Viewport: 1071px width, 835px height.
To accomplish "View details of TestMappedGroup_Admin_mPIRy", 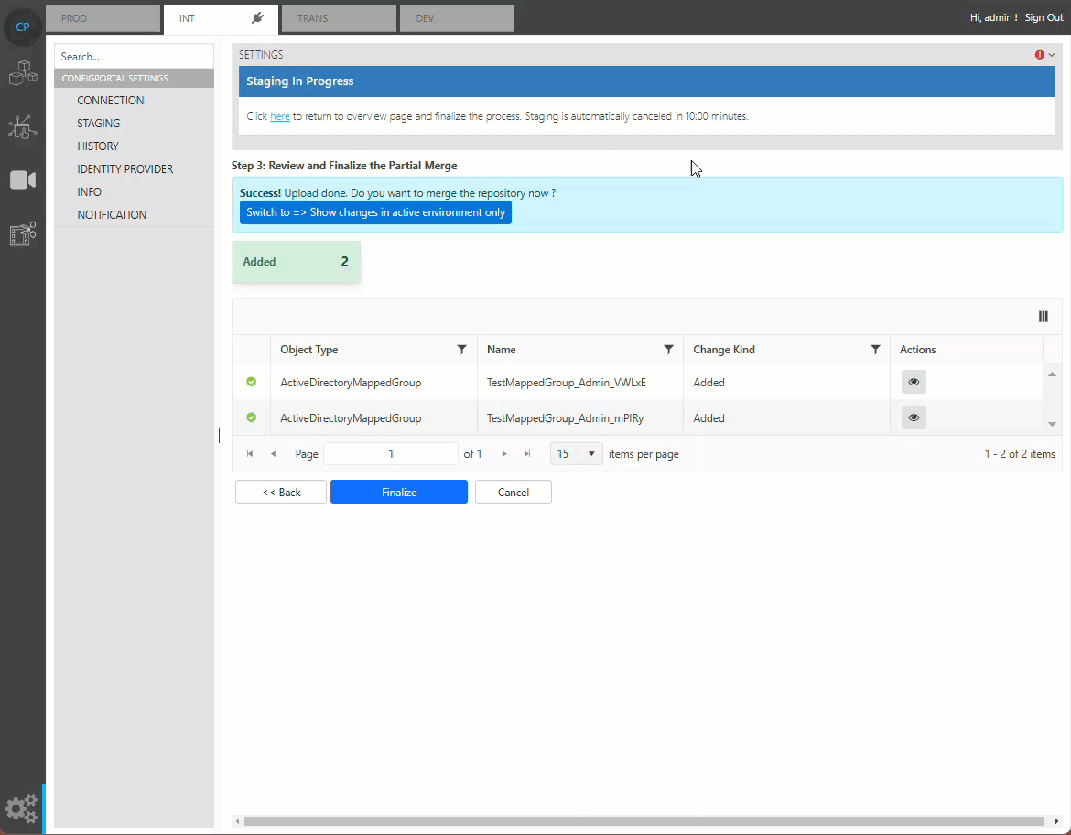I will 913,417.
